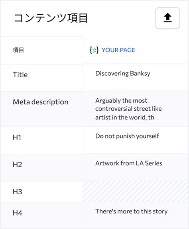Click the controversial street like line

pyautogui.click(x=128, y=109)
